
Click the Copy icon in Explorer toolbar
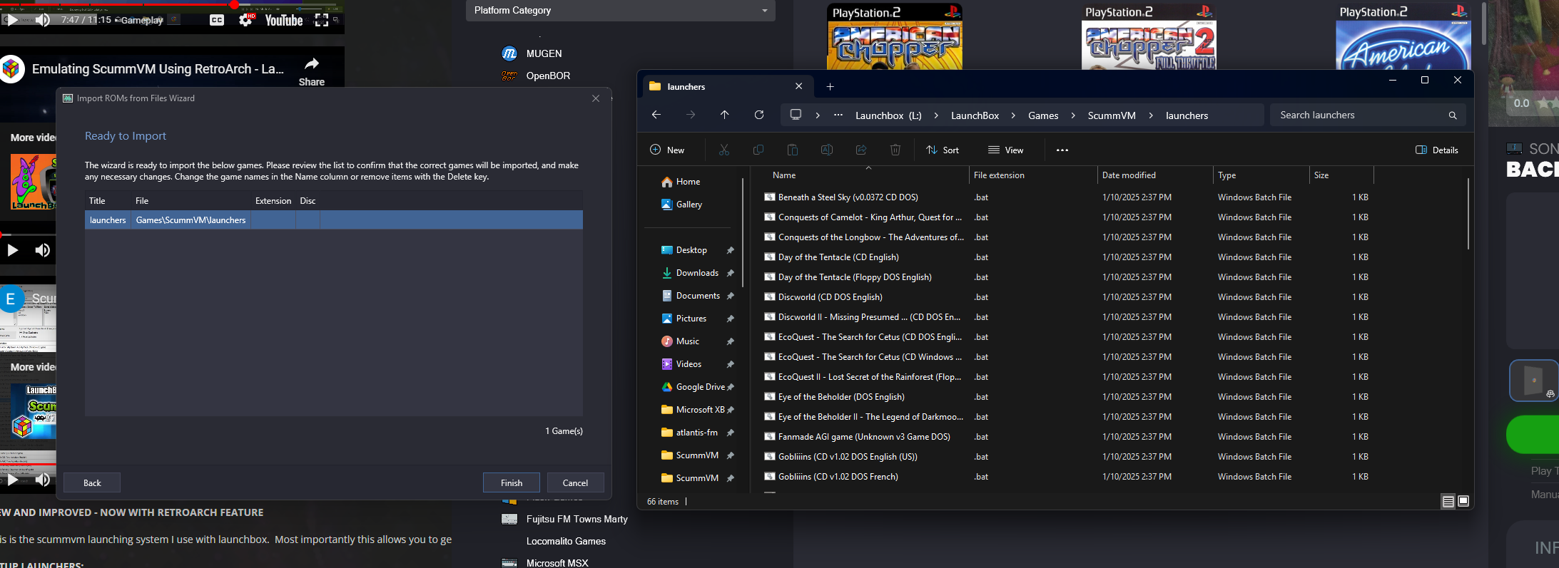758,150
